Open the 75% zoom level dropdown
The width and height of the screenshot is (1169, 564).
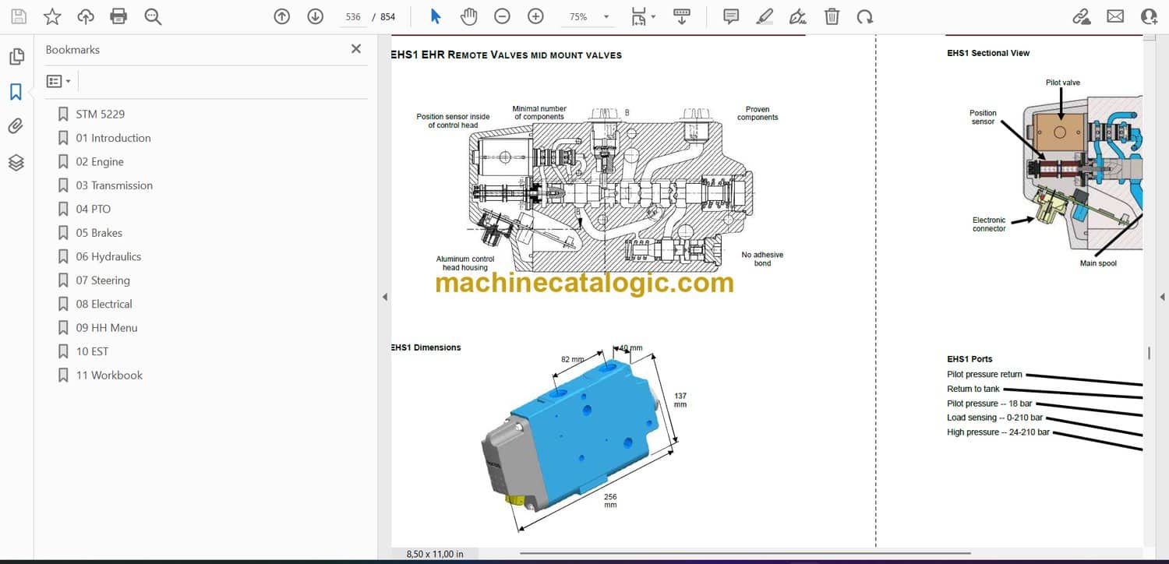(606, 17)
